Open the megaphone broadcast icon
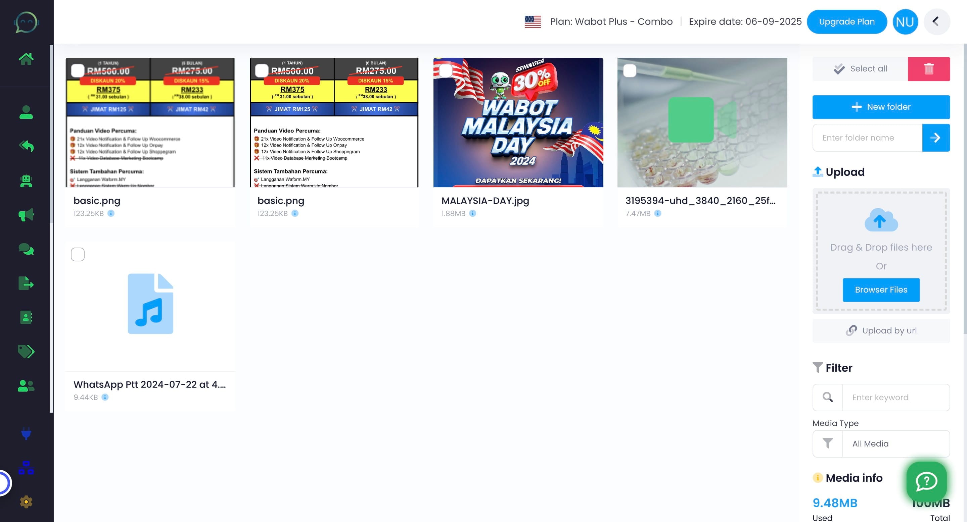The image size is (967, 522). click(26, 214)
